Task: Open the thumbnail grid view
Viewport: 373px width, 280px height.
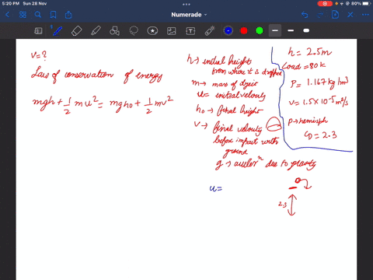Action: click(x=23, y=15)
